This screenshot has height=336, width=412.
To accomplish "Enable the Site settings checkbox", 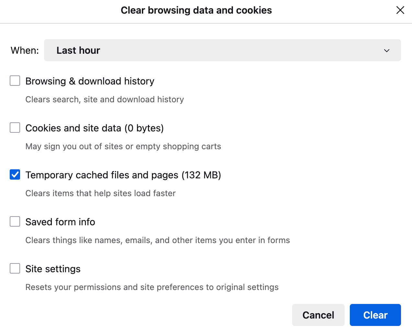I will coord(15,269).
